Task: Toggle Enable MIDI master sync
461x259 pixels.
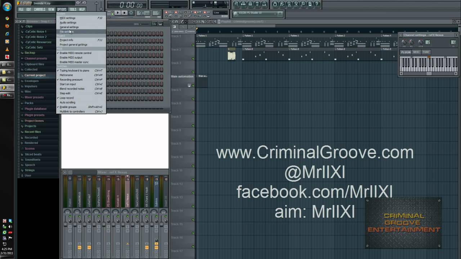Action: tap(74, 62)
